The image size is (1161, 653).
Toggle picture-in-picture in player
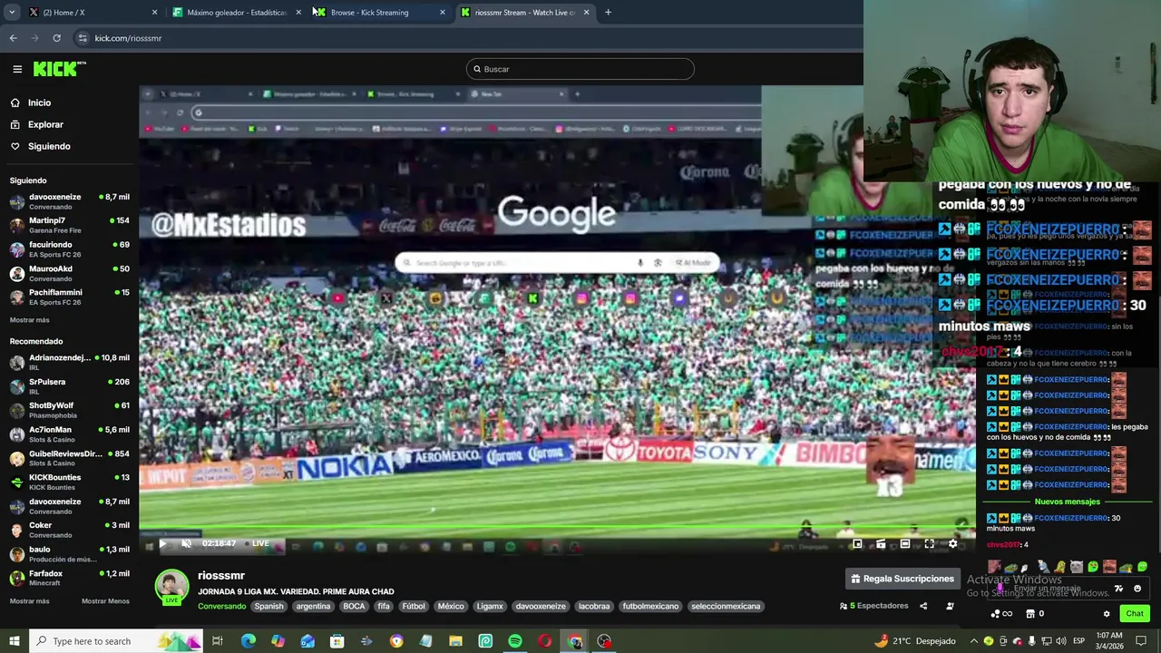857,543
